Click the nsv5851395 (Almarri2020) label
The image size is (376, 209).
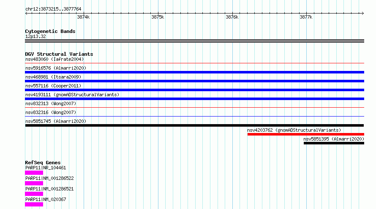(334, 139)
